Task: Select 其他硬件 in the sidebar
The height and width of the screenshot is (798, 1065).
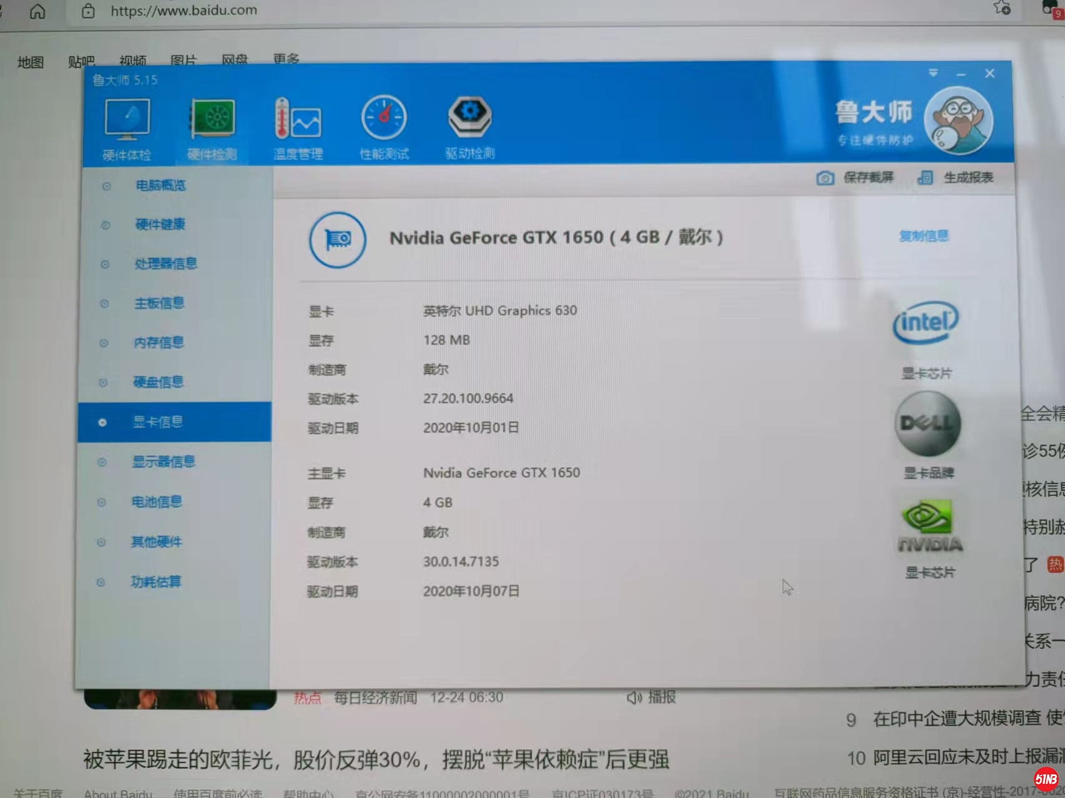Action: click(156, 542)
